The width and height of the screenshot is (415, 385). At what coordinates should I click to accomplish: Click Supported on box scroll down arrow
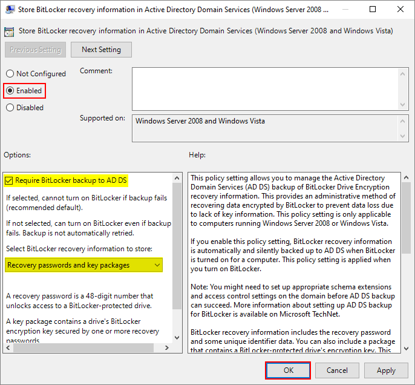coord(402,136)
